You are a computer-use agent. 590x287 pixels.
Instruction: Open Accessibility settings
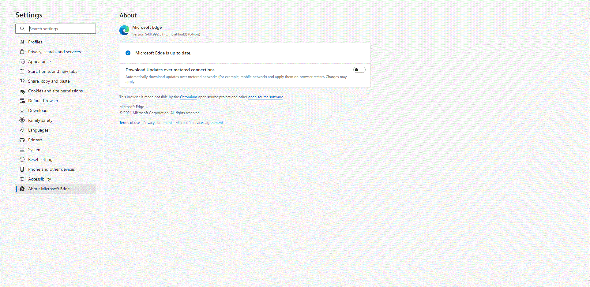[56, 179]
